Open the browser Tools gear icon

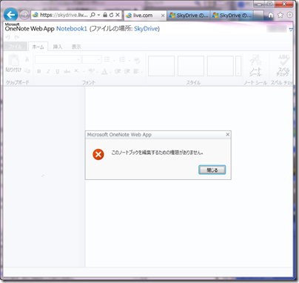tap(289, 15)
